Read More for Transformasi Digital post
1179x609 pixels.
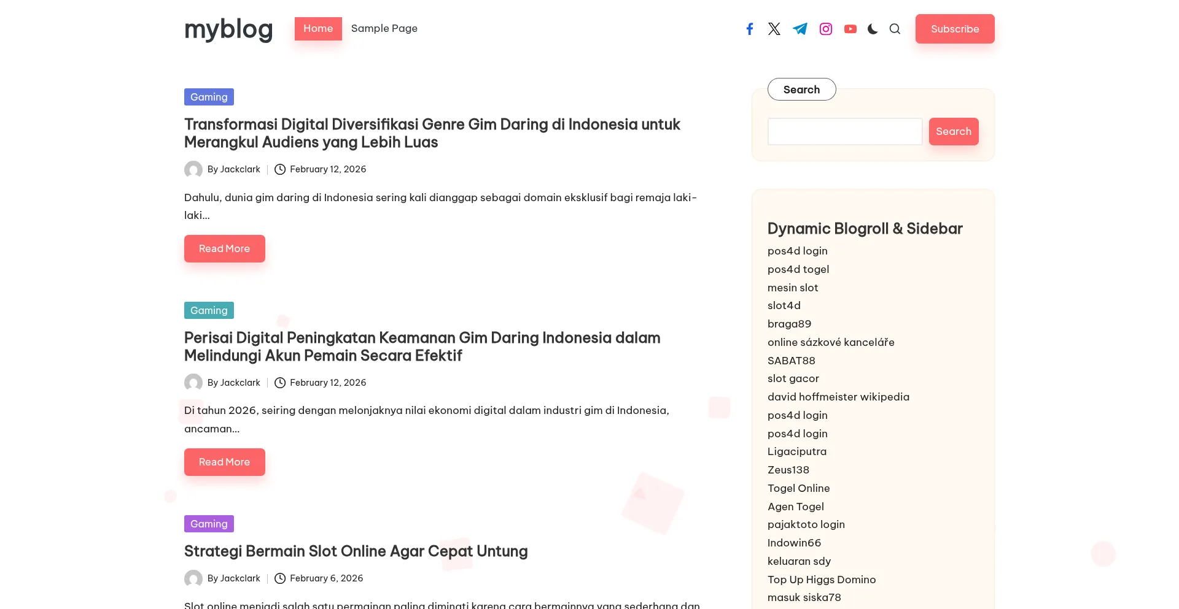click(x=225, y=248)
